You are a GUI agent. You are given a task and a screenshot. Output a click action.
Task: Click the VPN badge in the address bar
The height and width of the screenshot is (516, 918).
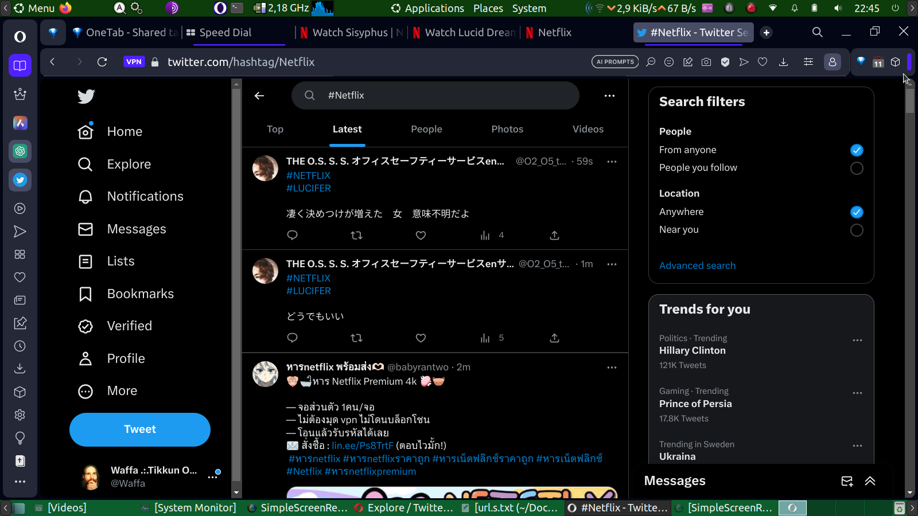pos(134,62)
